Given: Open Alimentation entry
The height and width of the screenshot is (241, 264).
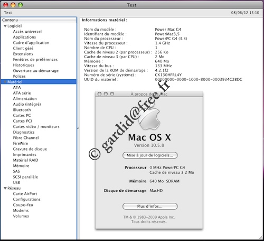Looking at the screenshot, I should click(25, 99).
